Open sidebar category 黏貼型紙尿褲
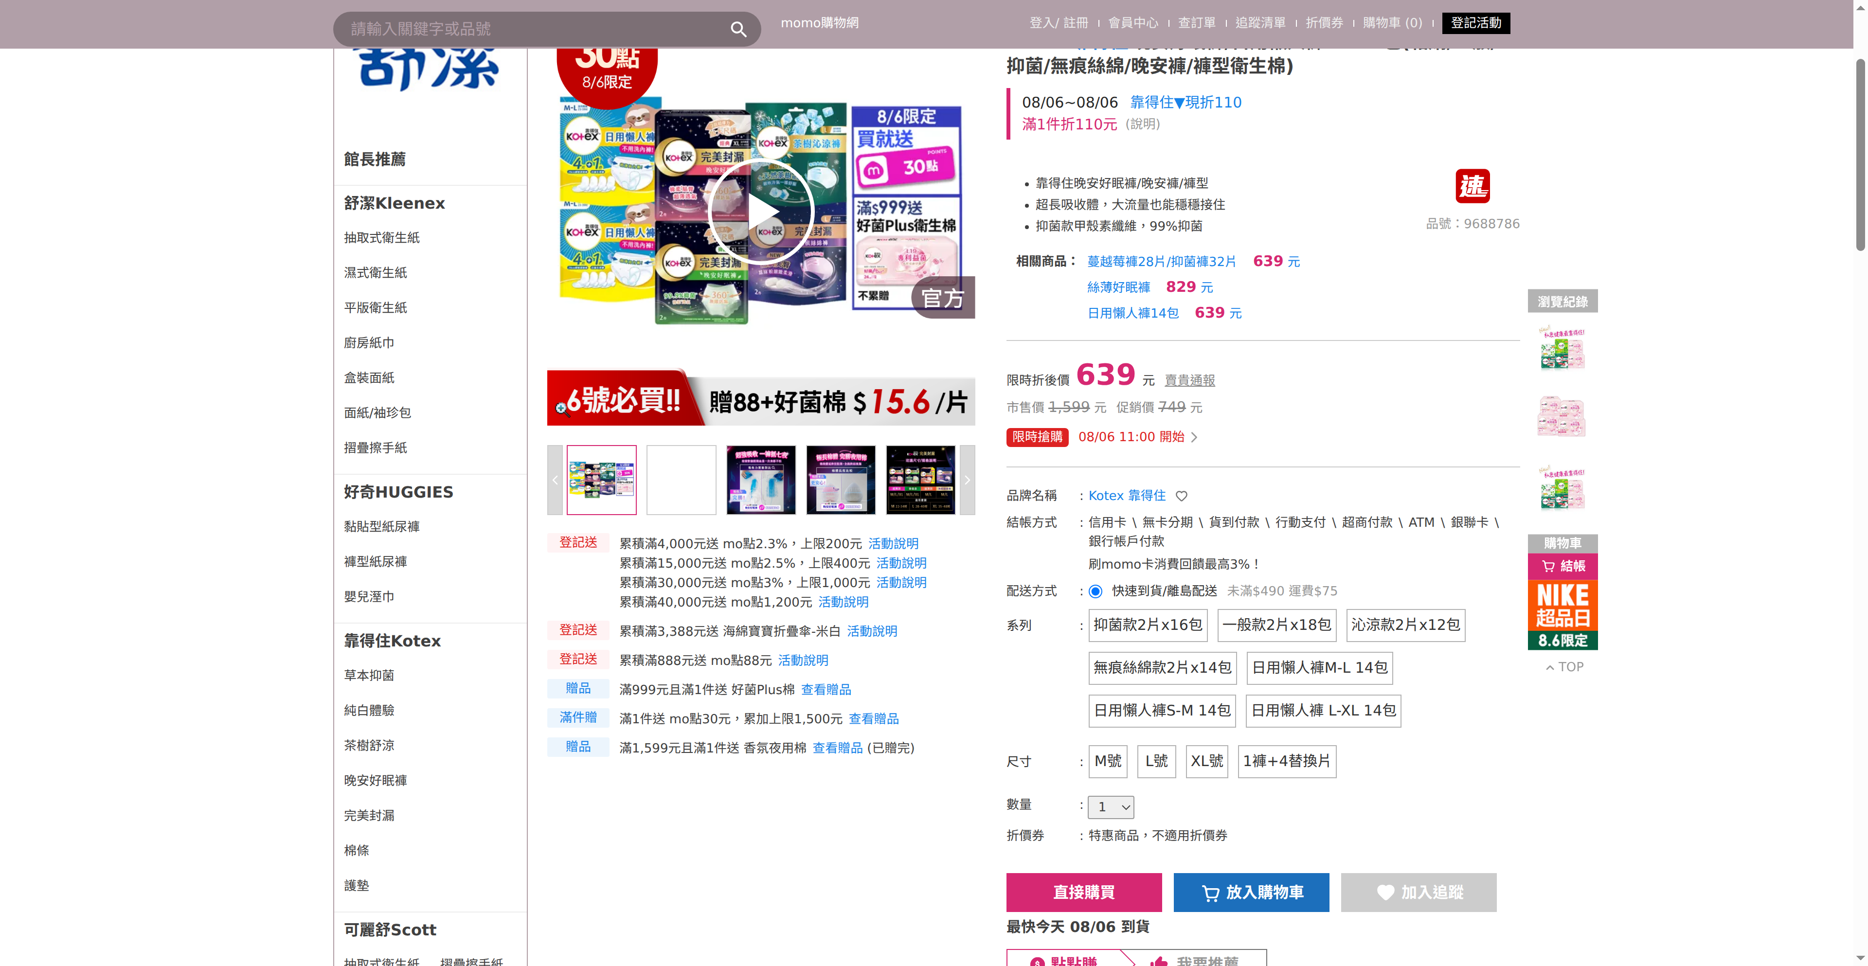 (x=381, y=526)
